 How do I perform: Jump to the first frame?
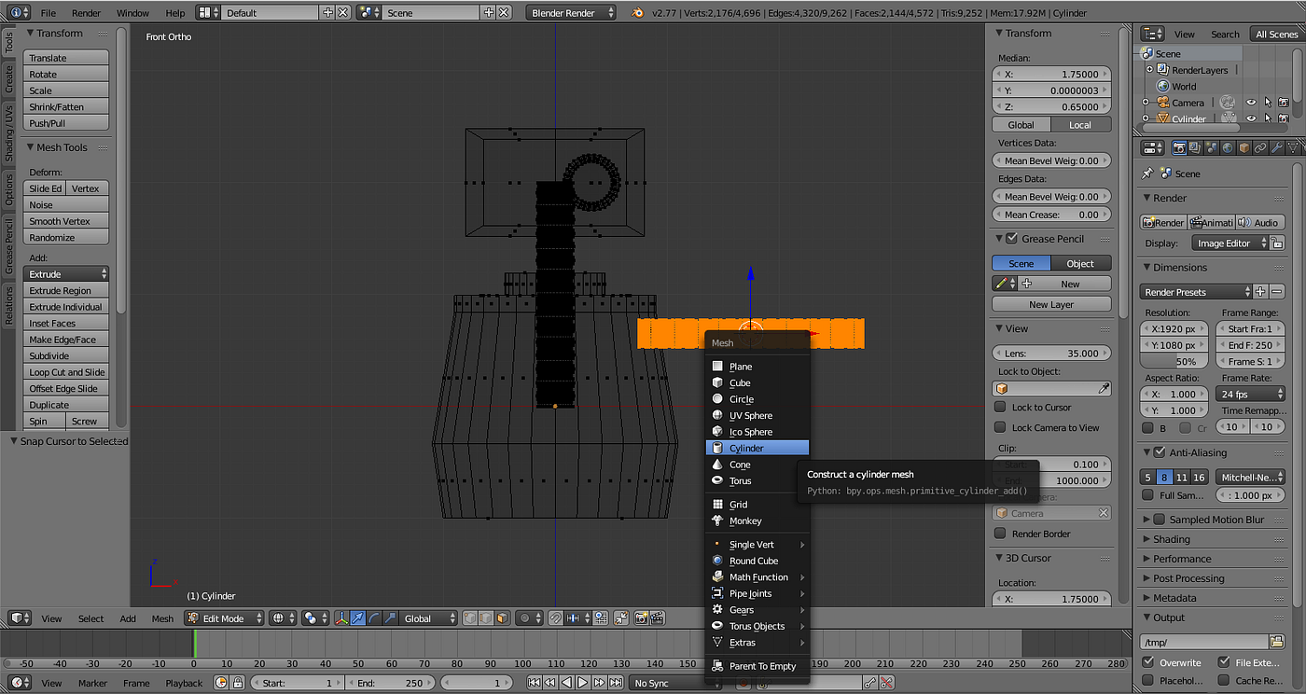tap(534, 683)
